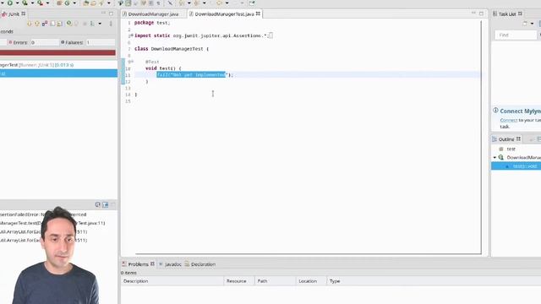Click the Next Annotation toolbar icon
The width and height of the screenshot is (541, 304).
[x=181, y=3]
